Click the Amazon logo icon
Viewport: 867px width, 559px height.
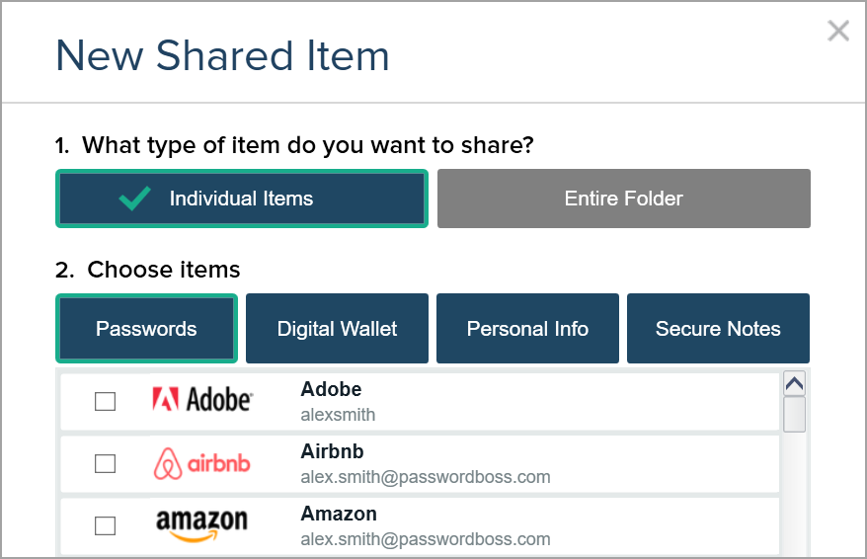tap(201, 525)
